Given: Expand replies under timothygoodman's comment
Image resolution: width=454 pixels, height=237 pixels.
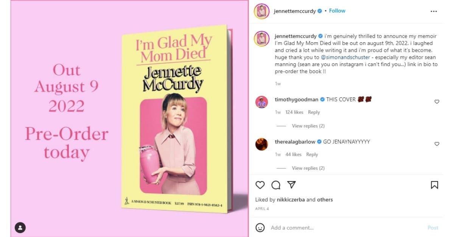Looking at the screenshot, I should (x=308, y=126).
